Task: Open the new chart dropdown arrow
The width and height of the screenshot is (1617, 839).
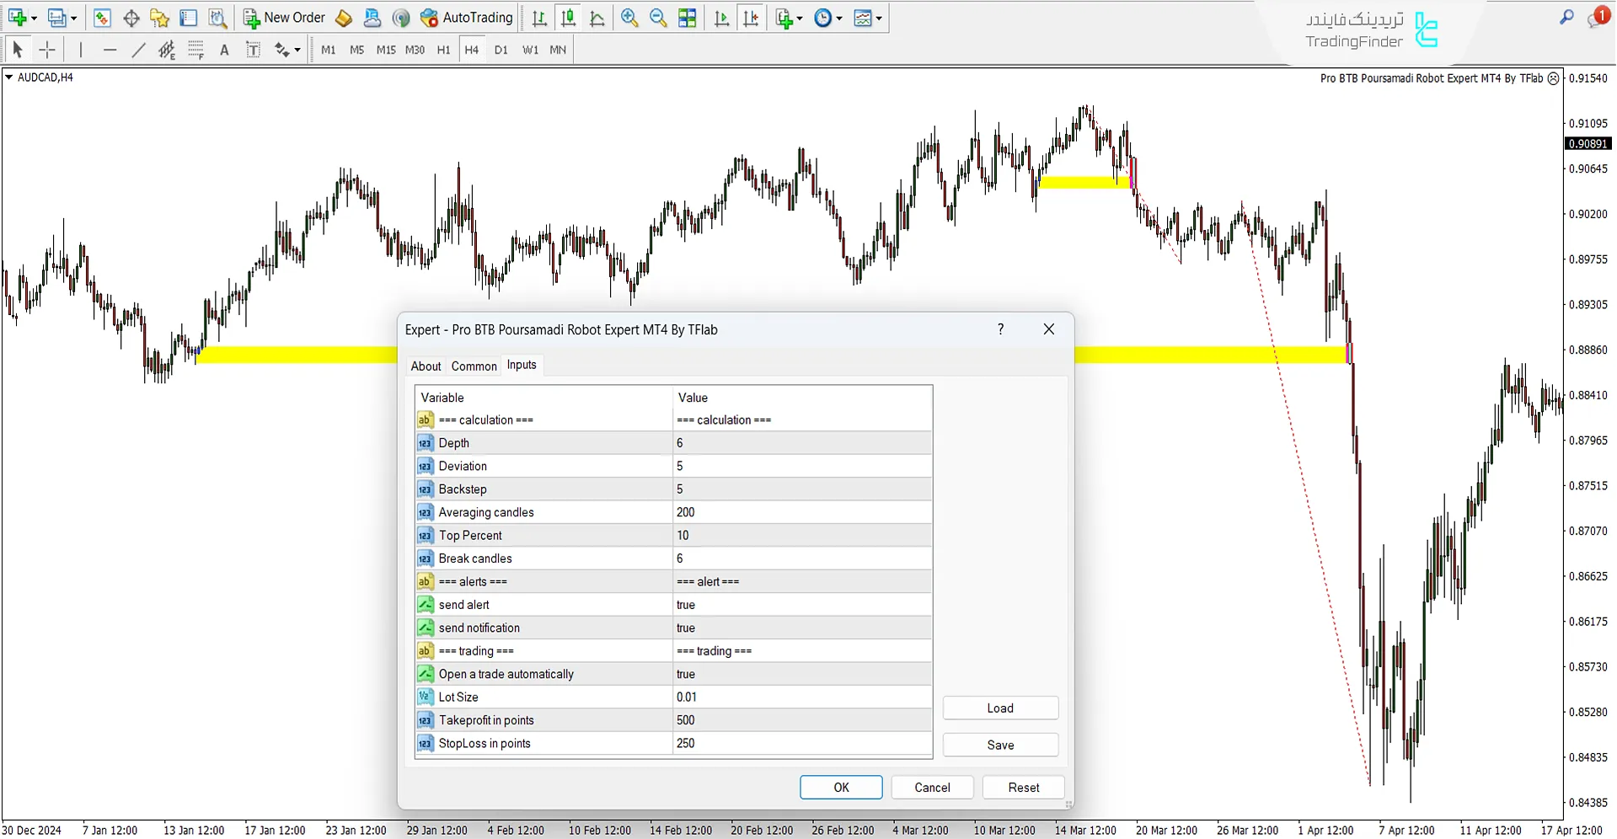Action: (x=34, y=18)
